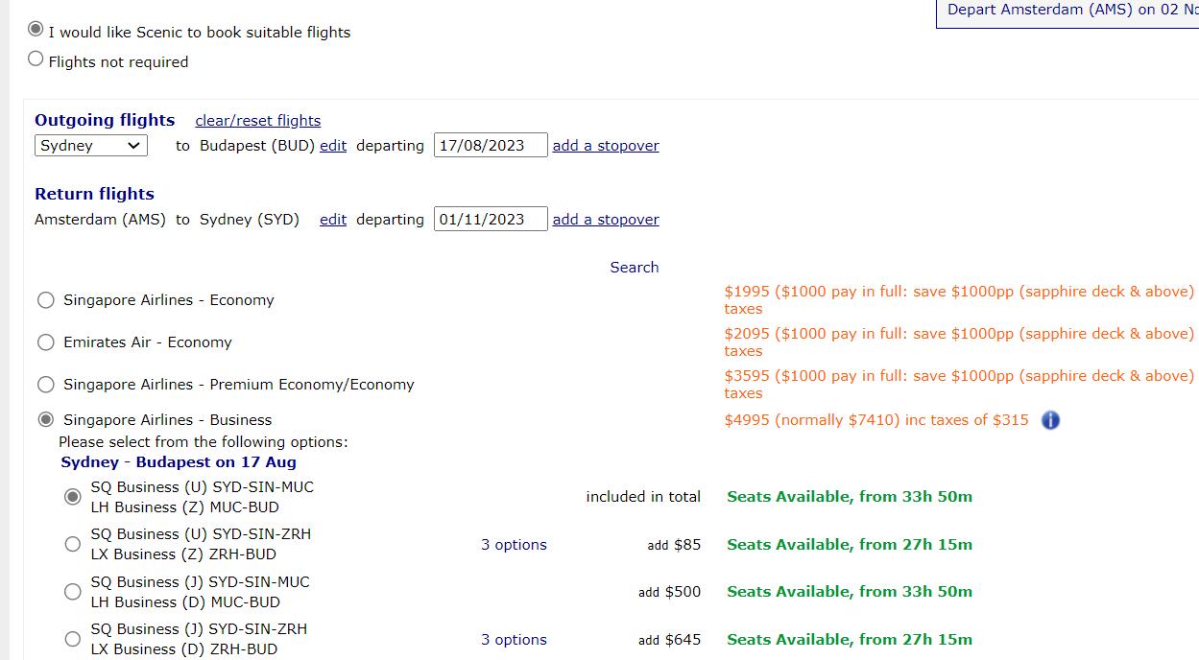Add a stopover to return flights
Image resolution: width=1199 pixels, height=660 pixels.
(606, 220)
